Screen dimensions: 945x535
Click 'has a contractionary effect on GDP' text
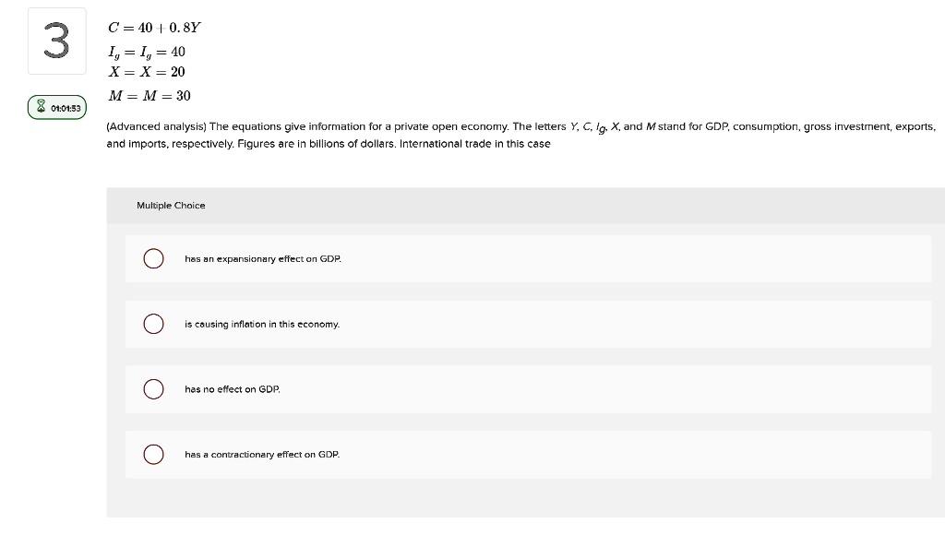pyautogui.click(x=262, y=454)
